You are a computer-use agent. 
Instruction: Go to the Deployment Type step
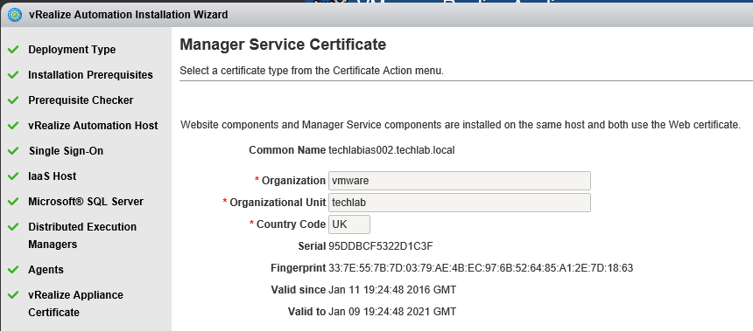pyautogui.click(x=72, y=50)
